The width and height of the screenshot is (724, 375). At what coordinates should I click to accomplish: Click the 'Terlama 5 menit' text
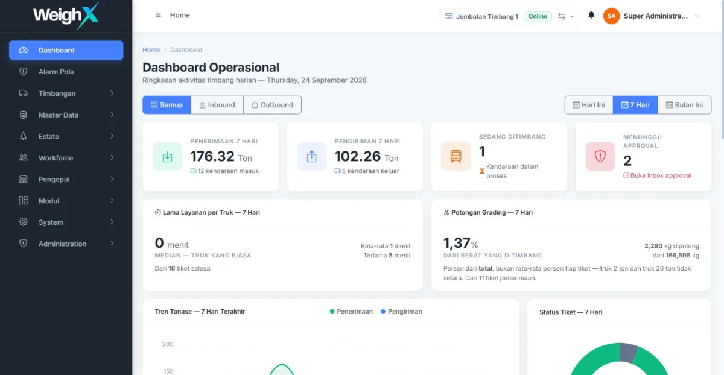pyautogui.click(x=387, y=256)
